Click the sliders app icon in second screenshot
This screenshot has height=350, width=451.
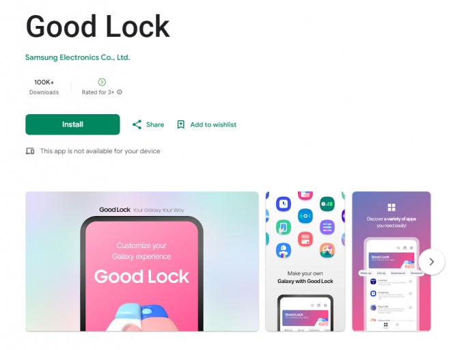point(327,227)
